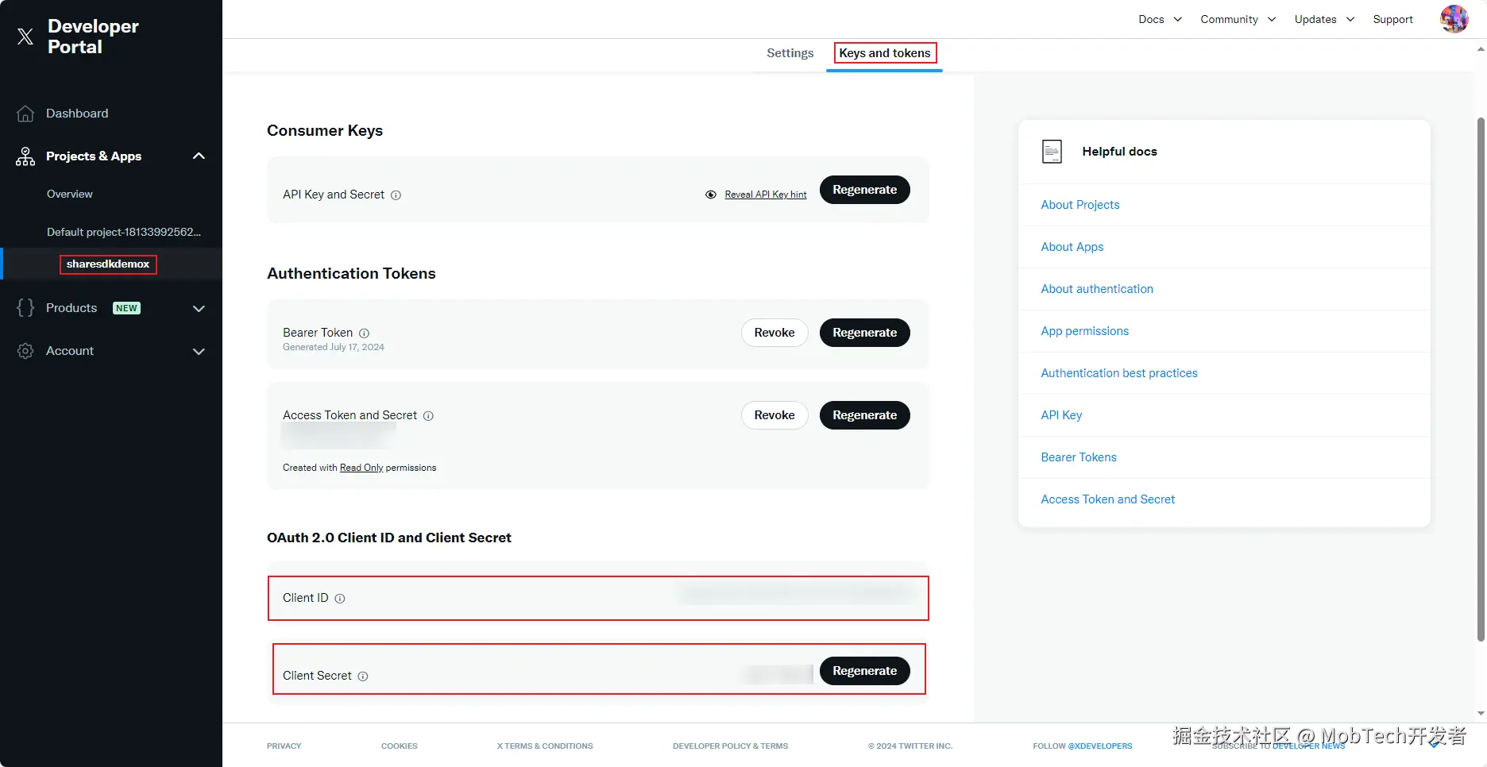Open the Updates dropdown menu
The image size is (1487, 767).
(x=1324, y=19)
